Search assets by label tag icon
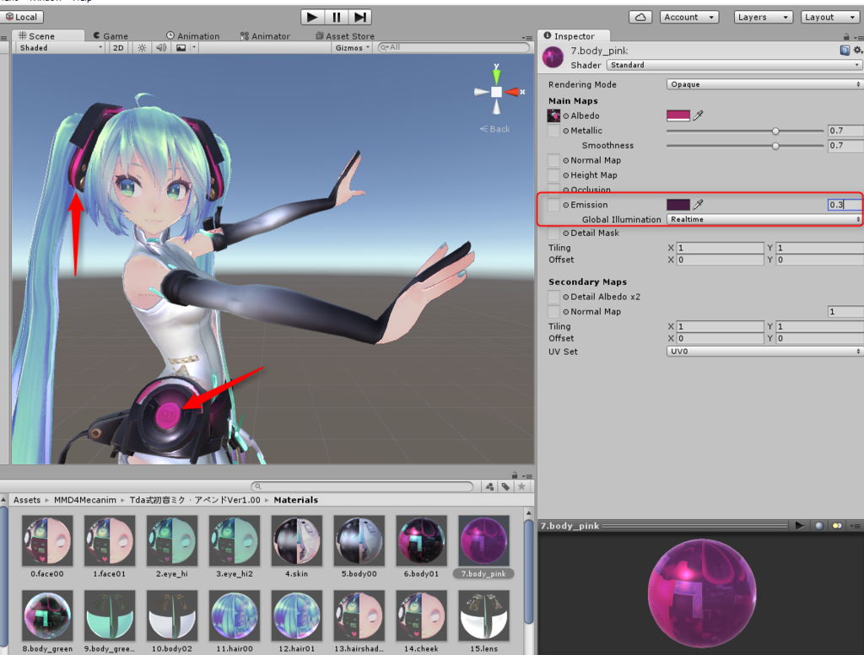864x655 pixels. coord(505,486)
